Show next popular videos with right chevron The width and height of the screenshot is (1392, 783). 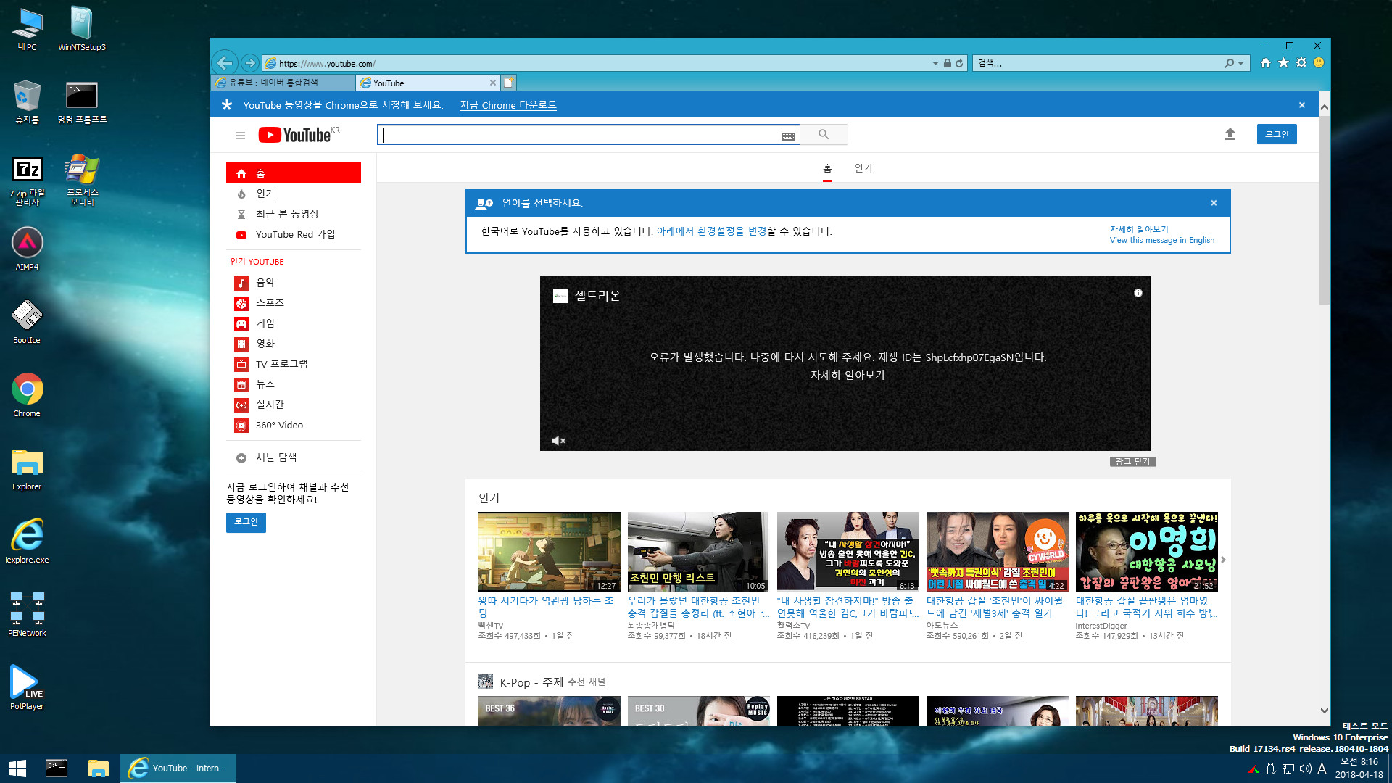pyautogui.click(x=1223, y=560)
